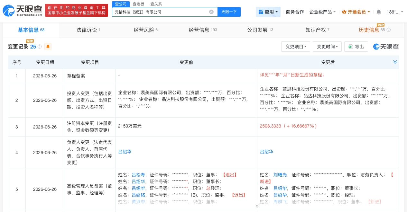
Task: Click the 变更日期 column header
Action: (x=45, y=62)
